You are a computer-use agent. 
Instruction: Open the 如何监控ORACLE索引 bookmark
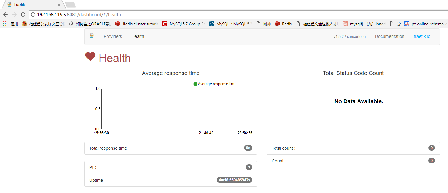90,24
